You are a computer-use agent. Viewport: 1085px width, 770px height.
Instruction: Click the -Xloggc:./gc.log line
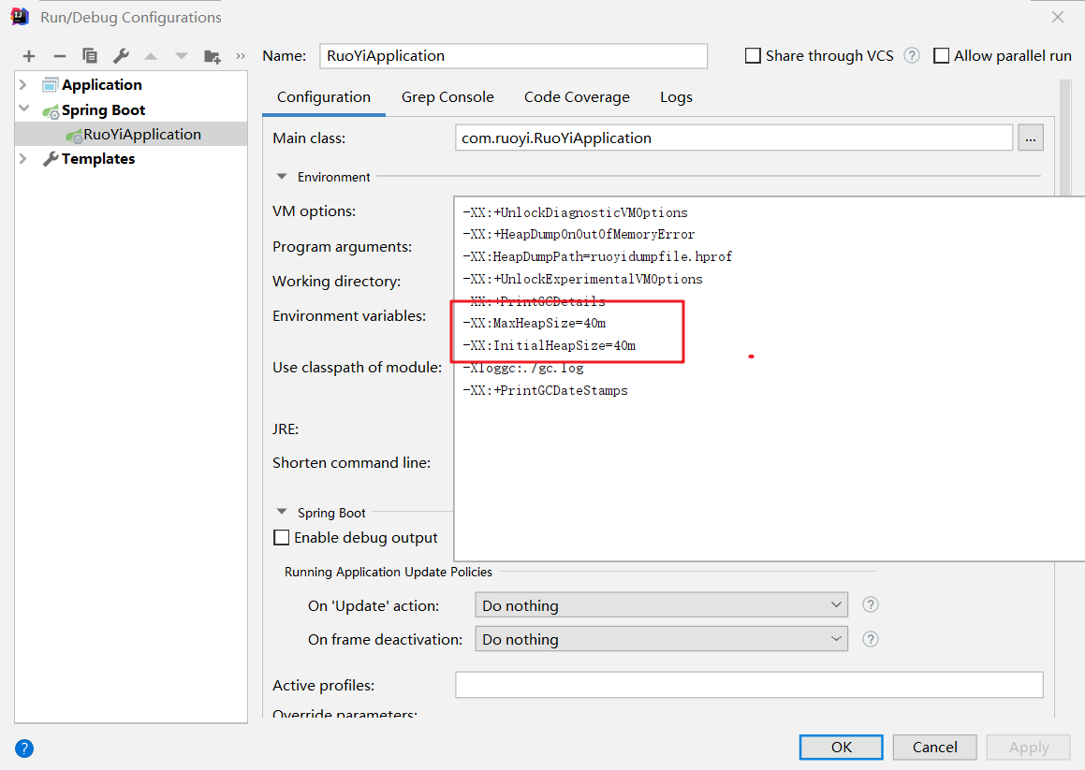click(x=523, y=368)
